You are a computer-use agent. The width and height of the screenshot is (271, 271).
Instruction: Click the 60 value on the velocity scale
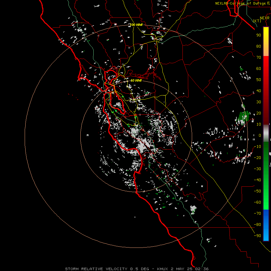coord(259,68)
